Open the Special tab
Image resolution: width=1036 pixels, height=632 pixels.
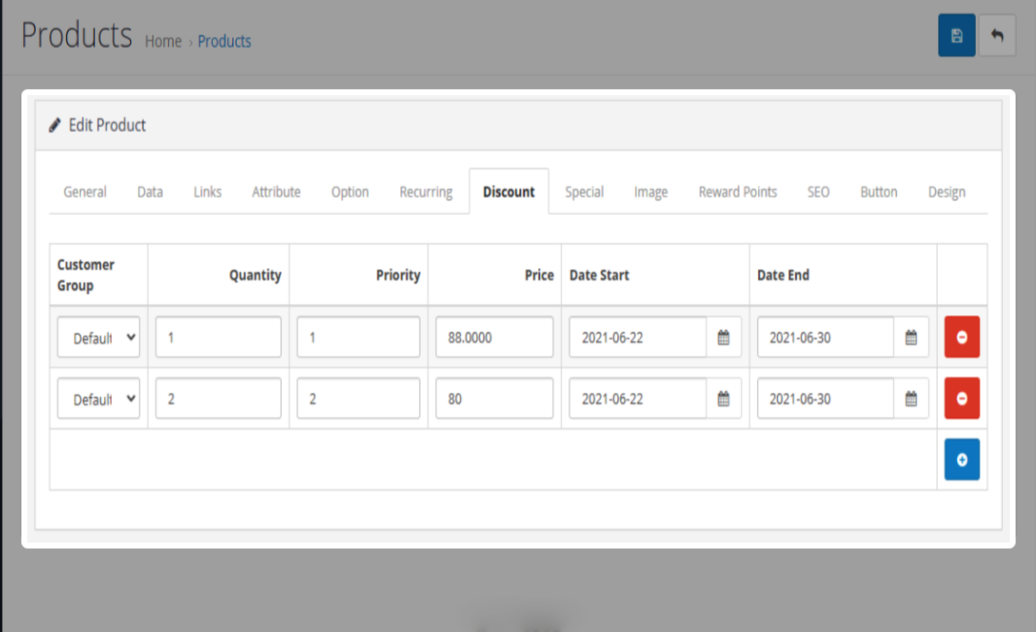585,192
